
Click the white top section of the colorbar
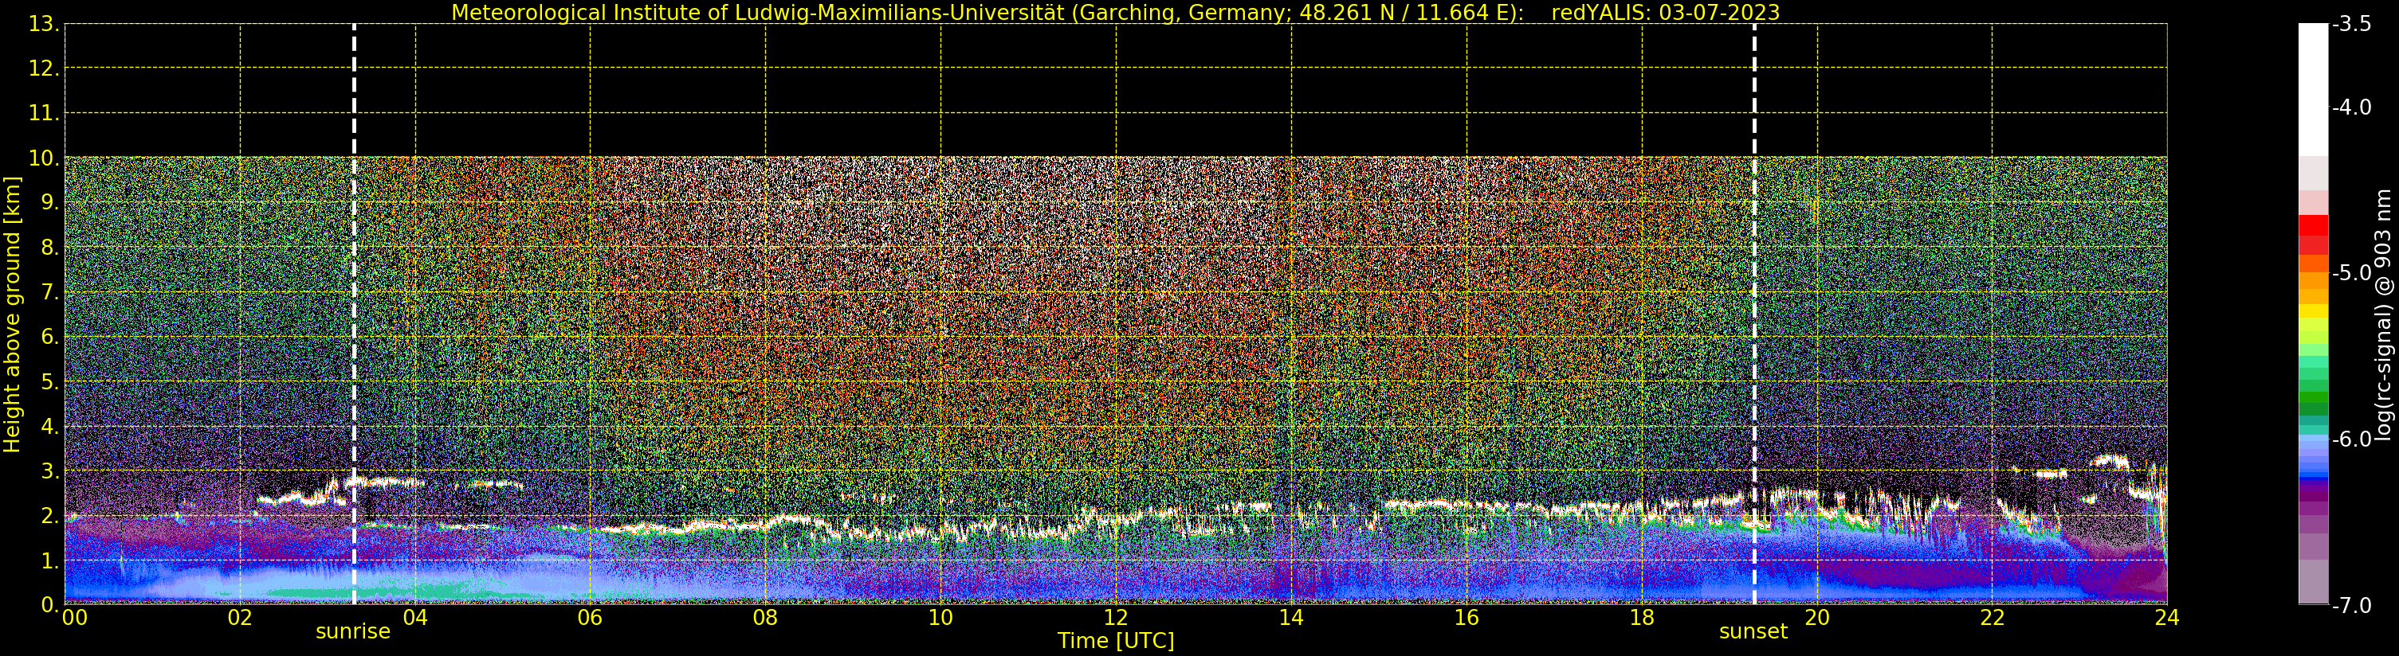(2313, 89)
